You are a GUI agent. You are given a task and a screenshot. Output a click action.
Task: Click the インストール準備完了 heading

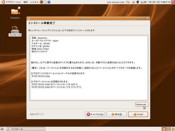point(42,23)
